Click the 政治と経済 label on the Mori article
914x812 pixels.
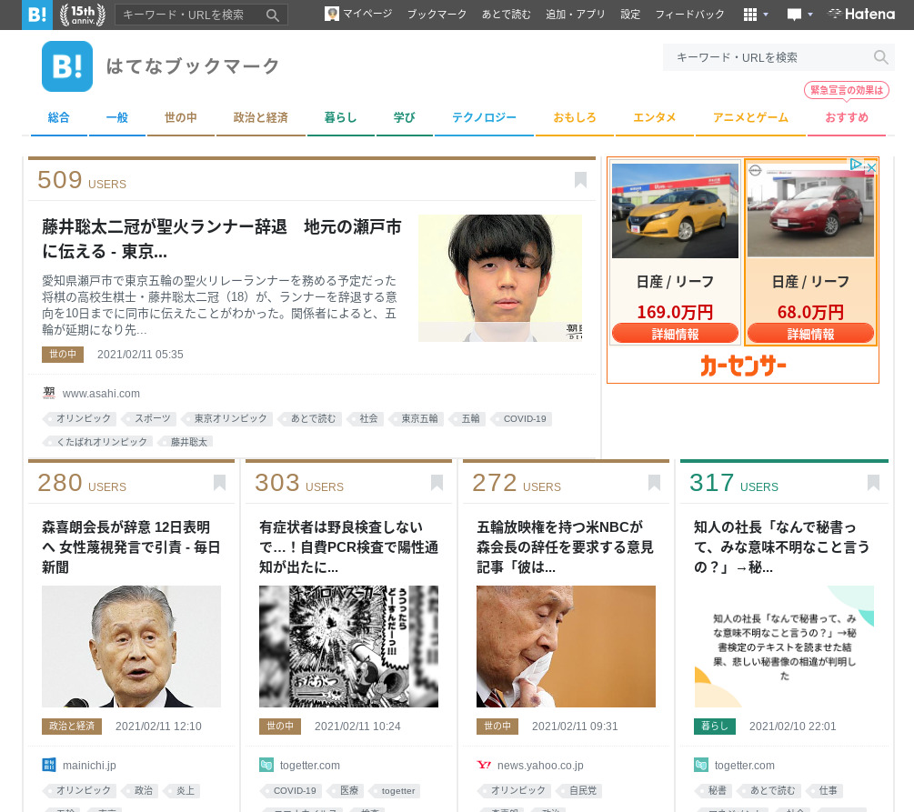pyautogui.click(x=72, y=727)
